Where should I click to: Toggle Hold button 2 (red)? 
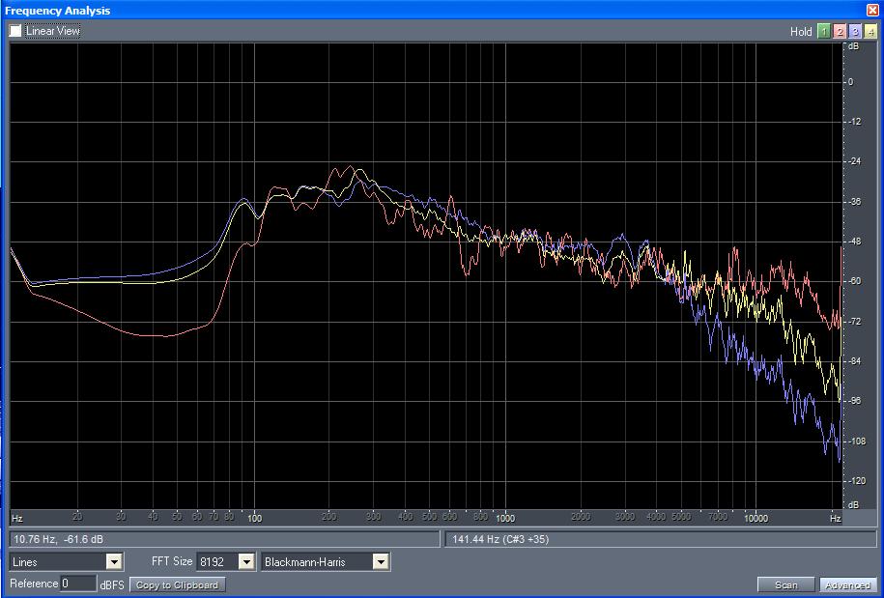[840, 32]
